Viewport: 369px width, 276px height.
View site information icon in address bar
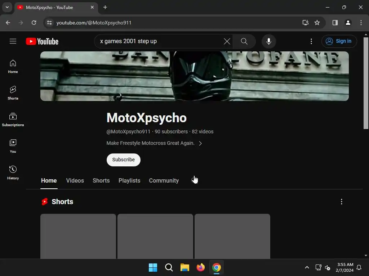[x=49, y=23]
